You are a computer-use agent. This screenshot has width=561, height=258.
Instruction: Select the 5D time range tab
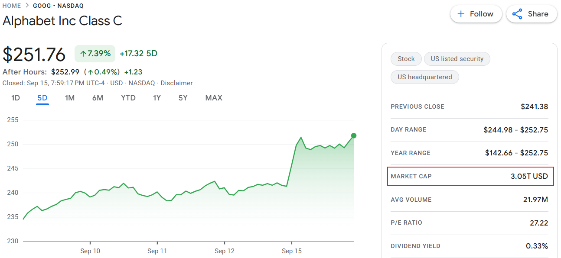coord(42,98)
